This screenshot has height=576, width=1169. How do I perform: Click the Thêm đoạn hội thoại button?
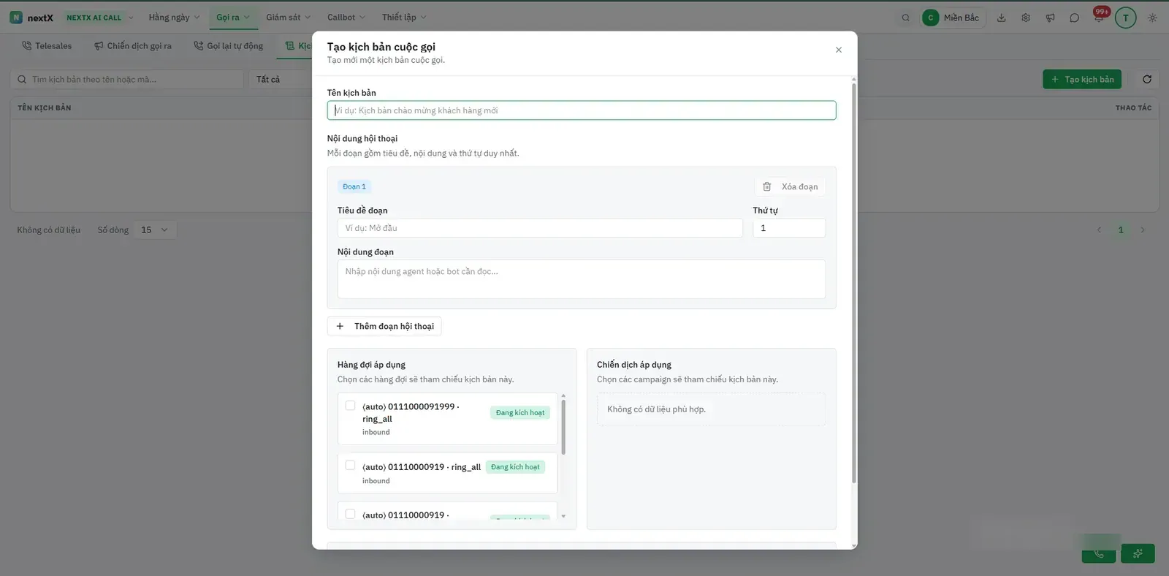pos(384,326)
